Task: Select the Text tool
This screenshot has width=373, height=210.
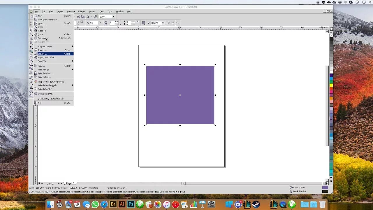Action: click(31, 73)
